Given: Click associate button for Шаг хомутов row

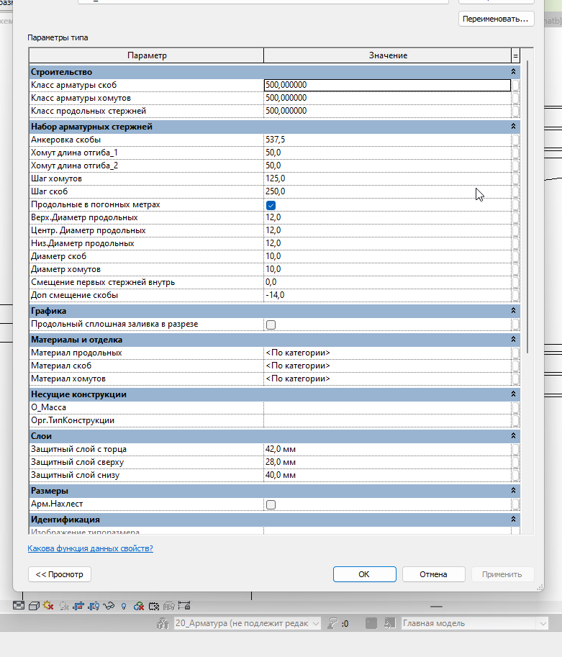Looking at the screenshot, I should [515, 178].
